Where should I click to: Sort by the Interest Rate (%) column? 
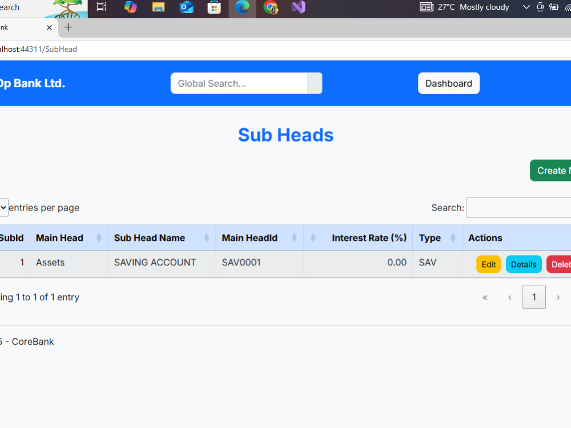358,237
